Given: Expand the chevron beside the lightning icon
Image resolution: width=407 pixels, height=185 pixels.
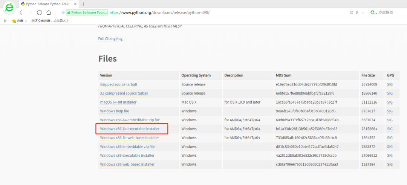Looking at the screenshot, I should coord(363,12).
